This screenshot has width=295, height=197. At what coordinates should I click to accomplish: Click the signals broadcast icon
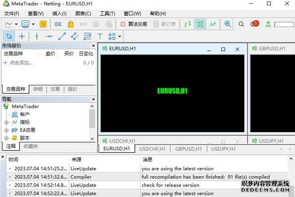point(83,24)
